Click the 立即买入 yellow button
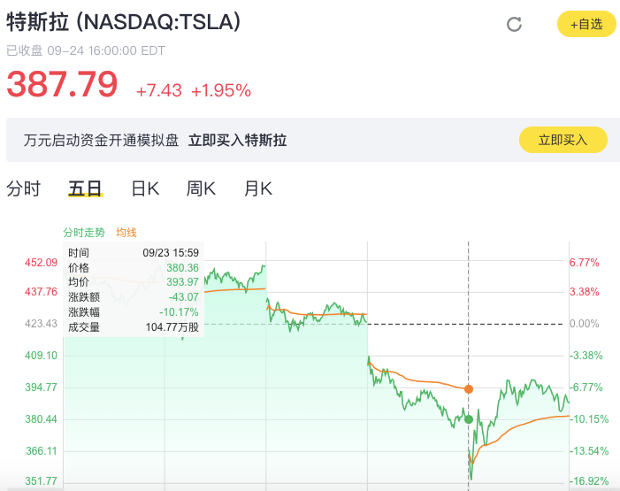This screenshot has height=491, width=620. pyautogui.click(x=563, y=140)
